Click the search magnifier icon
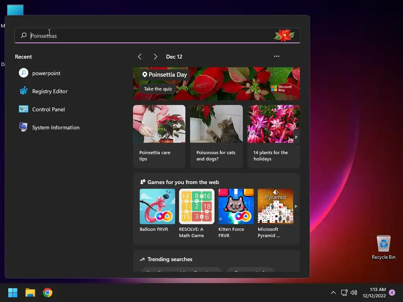This screenshot has height=302, width=403. coord(24,35)
